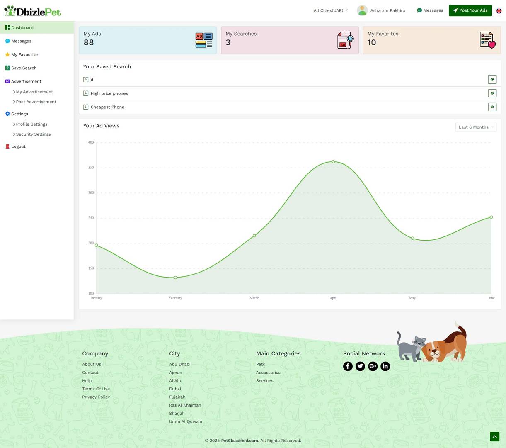The height and width of the screenshot is (448, 506).
Task: Click the Advertisement AD icon in sidebar
Action: tap(7, 81)
